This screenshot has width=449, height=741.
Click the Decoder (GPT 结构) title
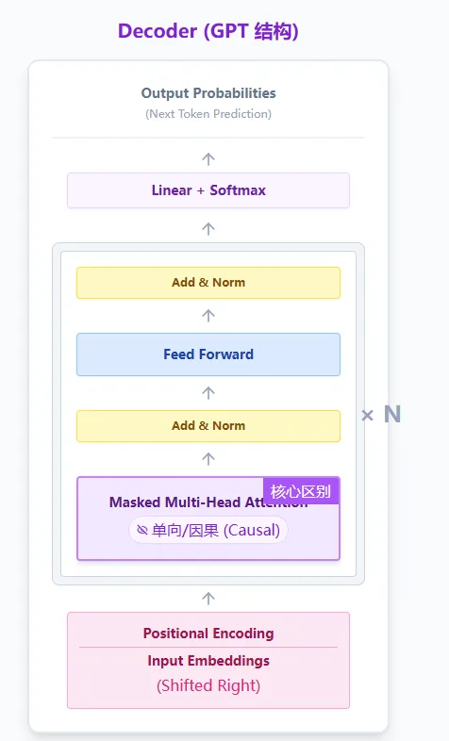tap(208, 31)
